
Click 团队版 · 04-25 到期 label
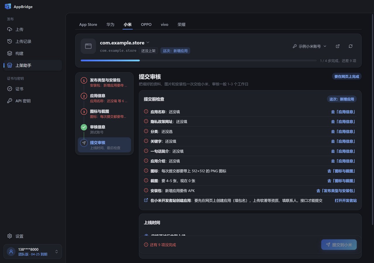pos(33,254)
